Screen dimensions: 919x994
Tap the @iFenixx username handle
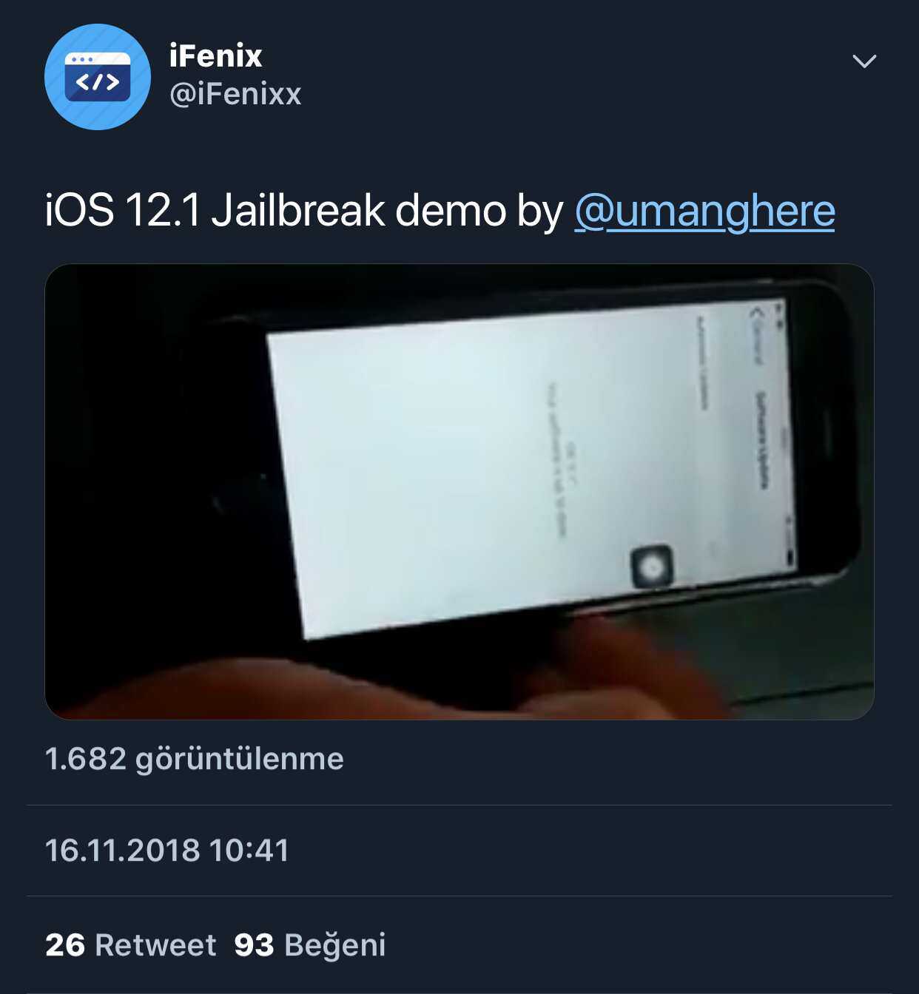click(235, 95)
